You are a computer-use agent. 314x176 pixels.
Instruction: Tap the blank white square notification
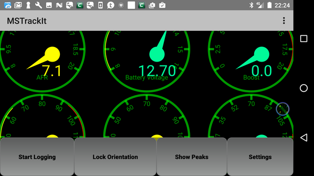tap(131, 5)
